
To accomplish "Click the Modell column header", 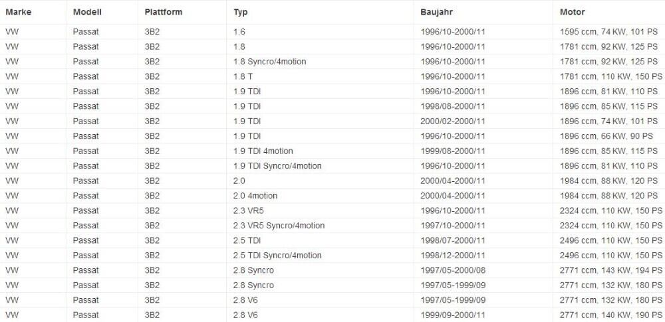I will [86, 12].
